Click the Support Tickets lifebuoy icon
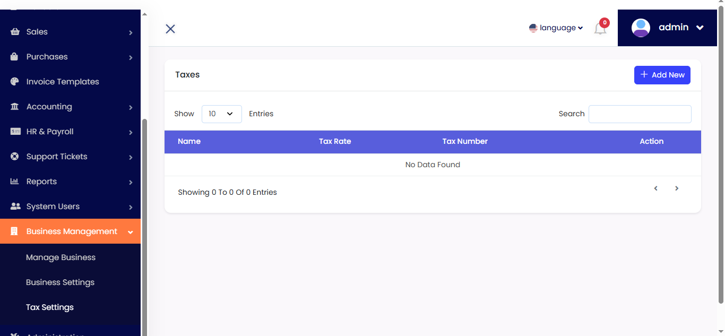 coord(15,157)
